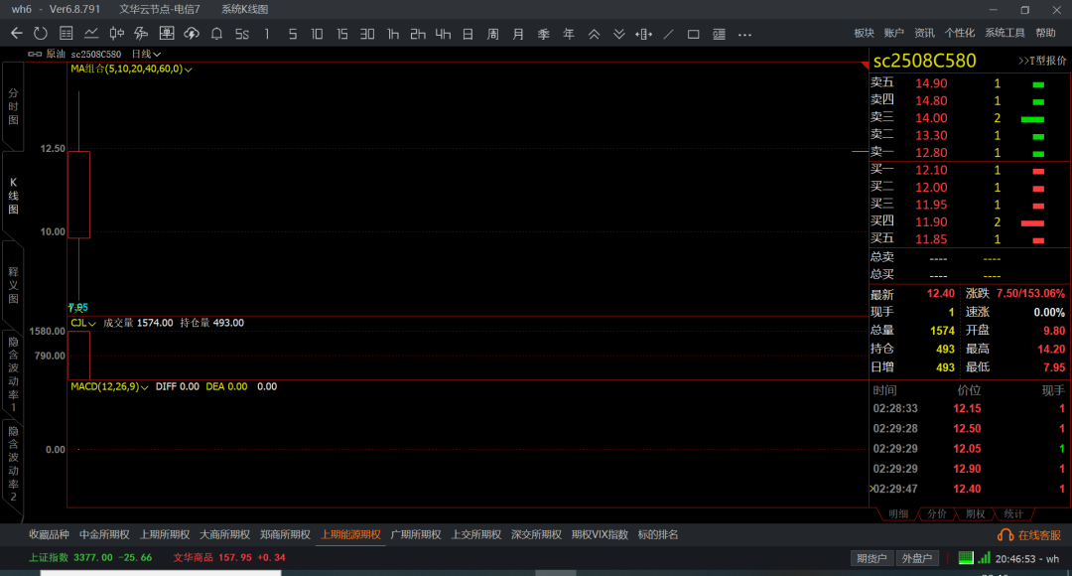The image size is (1072, 576).
Task: Open the 系统工具 menu
Action: pos(1005,33)
